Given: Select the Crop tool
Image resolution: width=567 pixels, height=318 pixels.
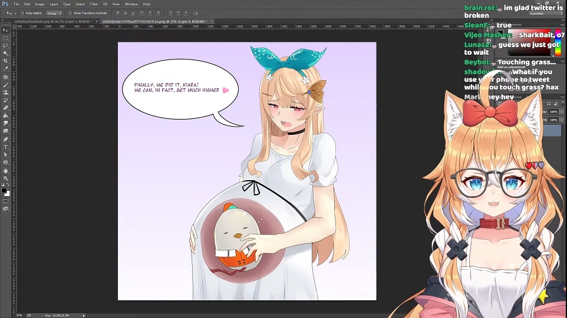Looking at the screenshot, I should coord(5,61).
